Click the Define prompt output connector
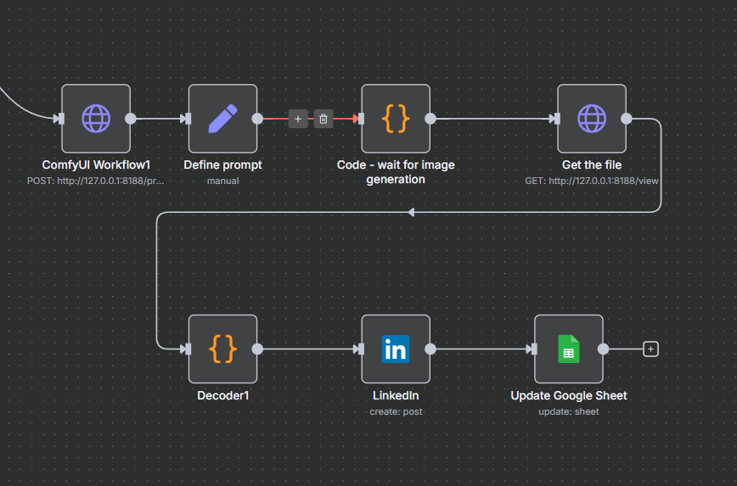This screenshot has width=737, height=486. tap(257, 119)
